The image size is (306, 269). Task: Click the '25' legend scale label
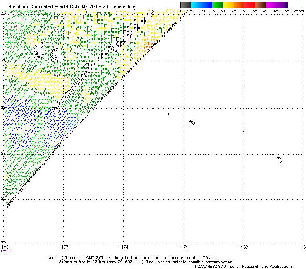coord(234,11)
